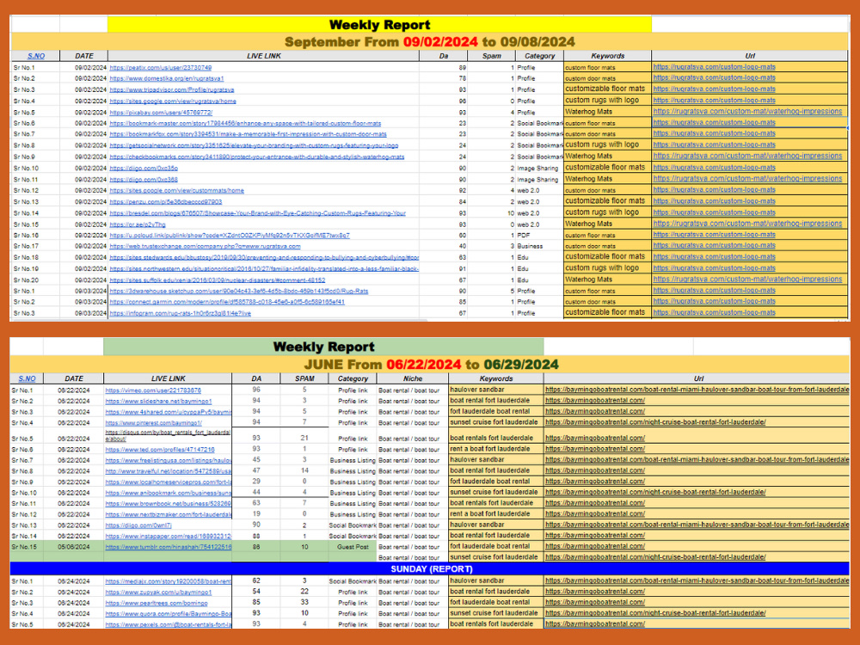Open the peatix.com user link
This screenshot has width=860, height=645.
pos(160,68)
